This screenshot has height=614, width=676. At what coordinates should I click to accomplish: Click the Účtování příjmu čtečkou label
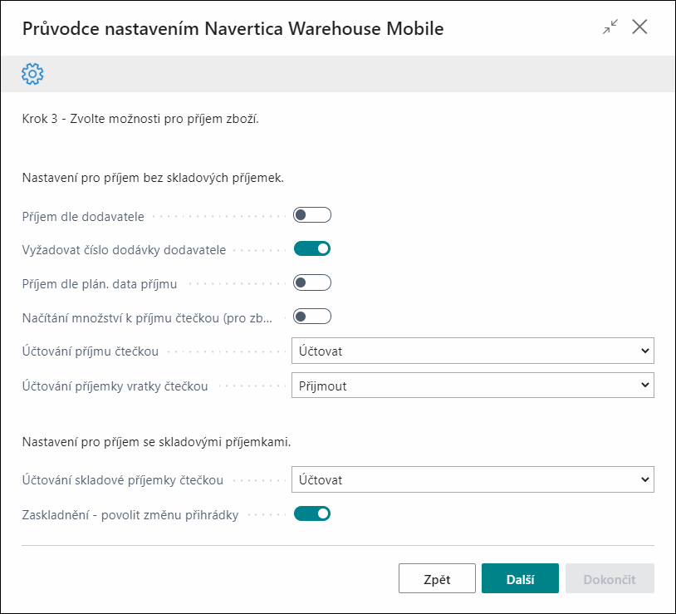[x=90, y=351]
